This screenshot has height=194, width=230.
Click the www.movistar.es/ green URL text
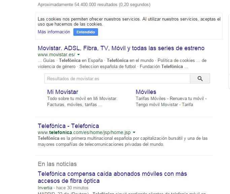click(x=57, y=55)
